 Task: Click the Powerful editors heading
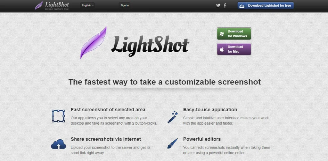pyautogui.click(x=202, y=139)
